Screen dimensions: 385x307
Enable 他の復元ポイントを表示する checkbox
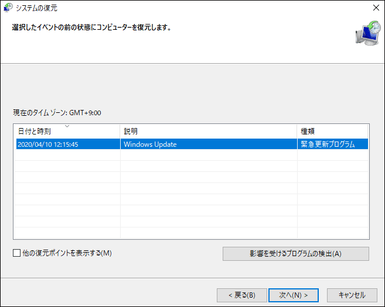[x=16, y=253]
